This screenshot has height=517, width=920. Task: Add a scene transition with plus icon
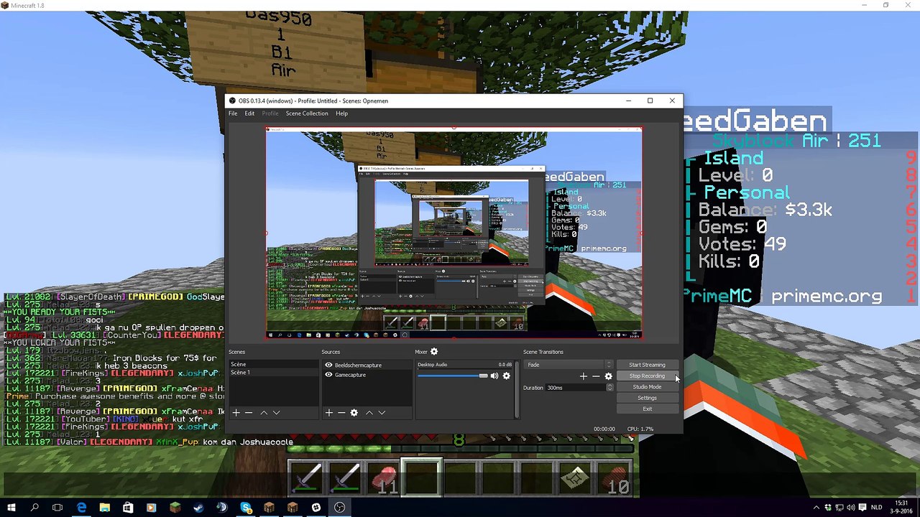584,376
